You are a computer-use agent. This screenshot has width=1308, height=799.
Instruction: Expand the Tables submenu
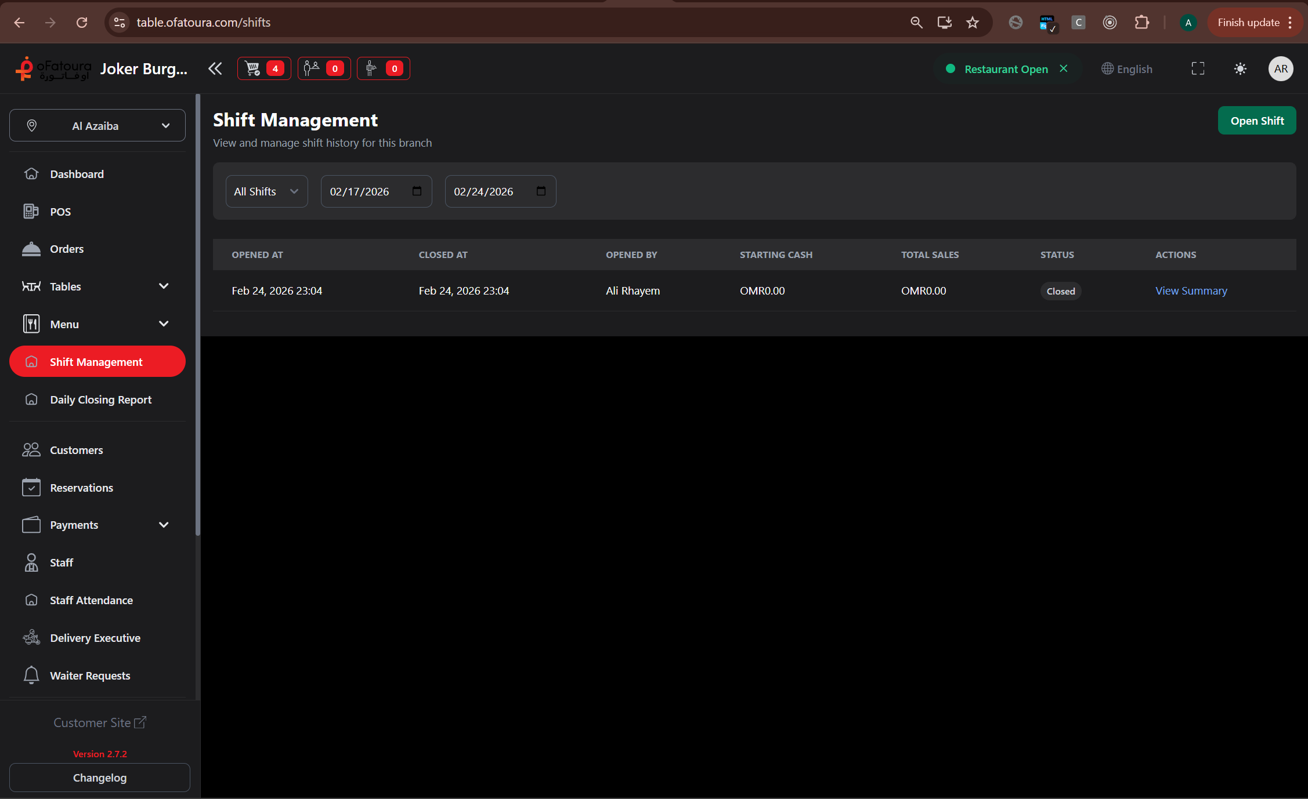click(x=163, y=286)
